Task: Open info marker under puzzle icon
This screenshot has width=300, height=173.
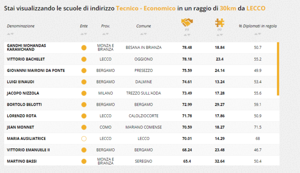Action: point(219,29)
